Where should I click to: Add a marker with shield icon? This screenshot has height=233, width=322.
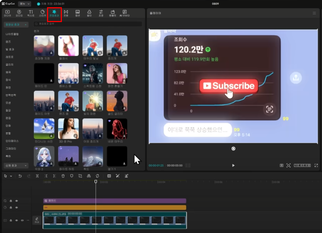tap(72, 176)
